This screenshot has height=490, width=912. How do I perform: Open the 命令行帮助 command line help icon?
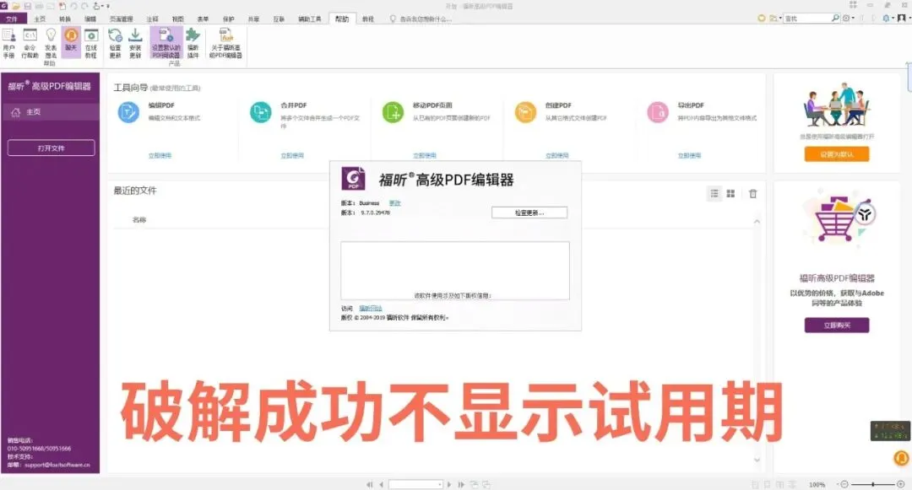(x=30, y=43)
